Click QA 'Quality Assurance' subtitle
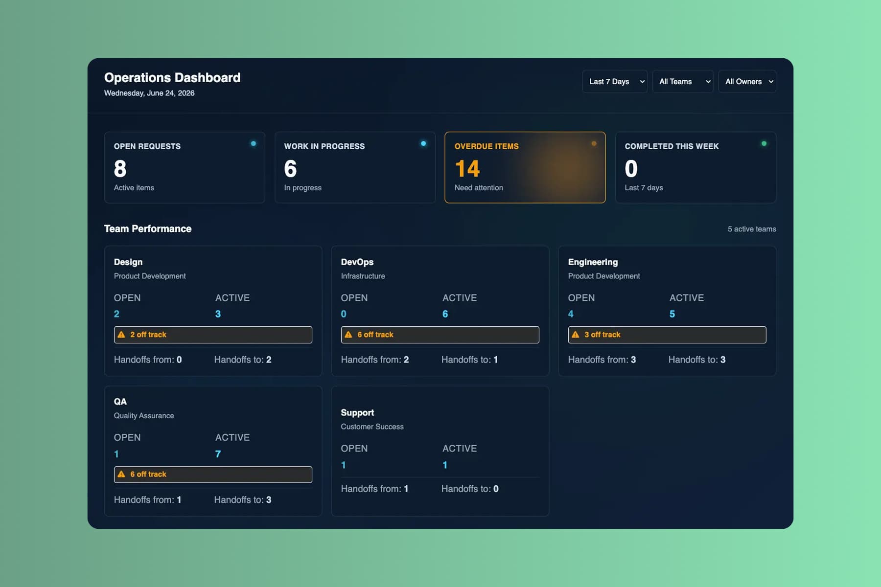The image size is (881, 587). point(144,416)
